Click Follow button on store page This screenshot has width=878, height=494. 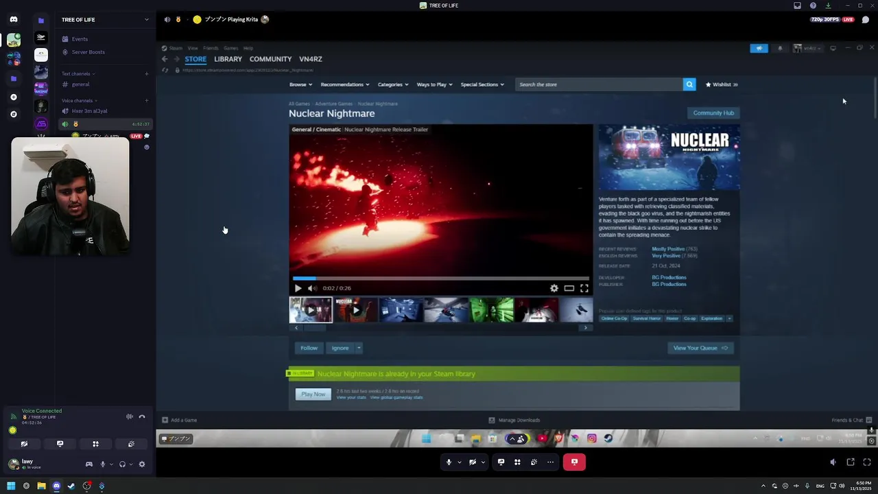[309, 348]
